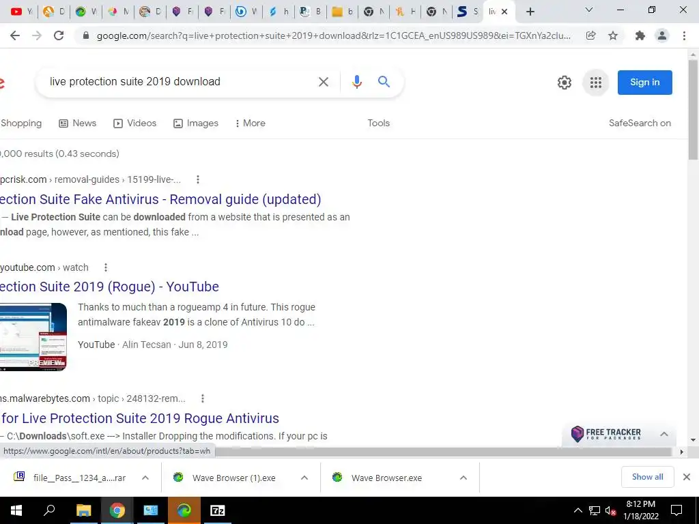Open the Live Protection Suite 2019 Rogue Antivirus result

139,418
